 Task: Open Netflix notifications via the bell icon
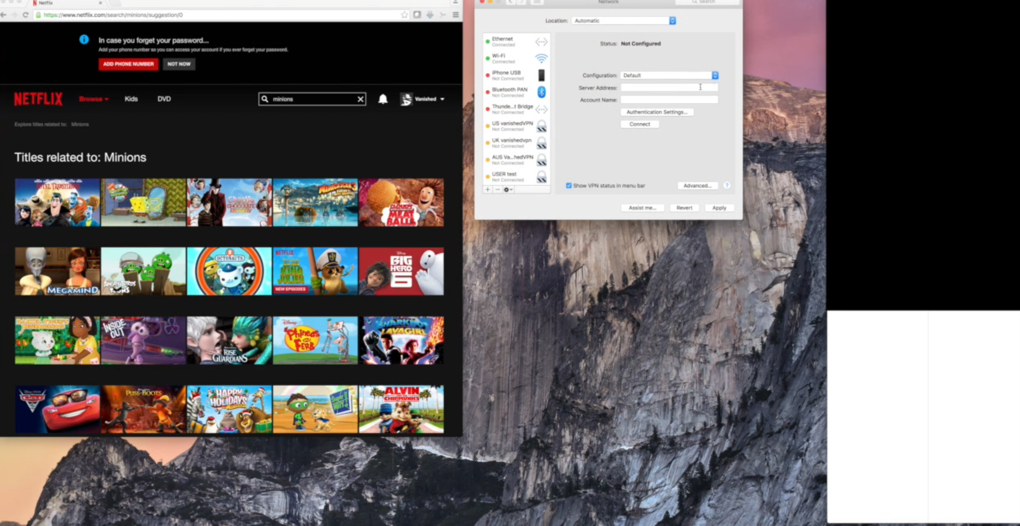coord(382,99)
